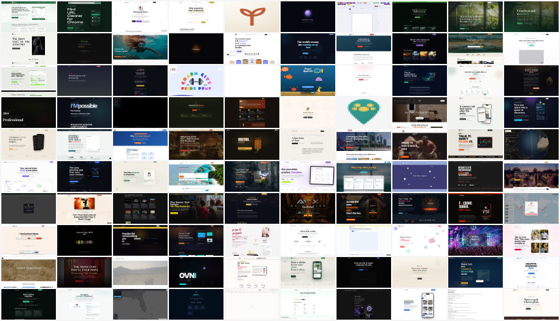Select the orange sprout logo thumbnail
The width and height of the screenshot is (560, 321).
pos(252,16)
